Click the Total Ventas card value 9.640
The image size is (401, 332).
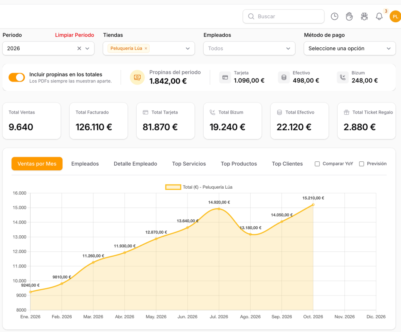click(x=21, y=127)
